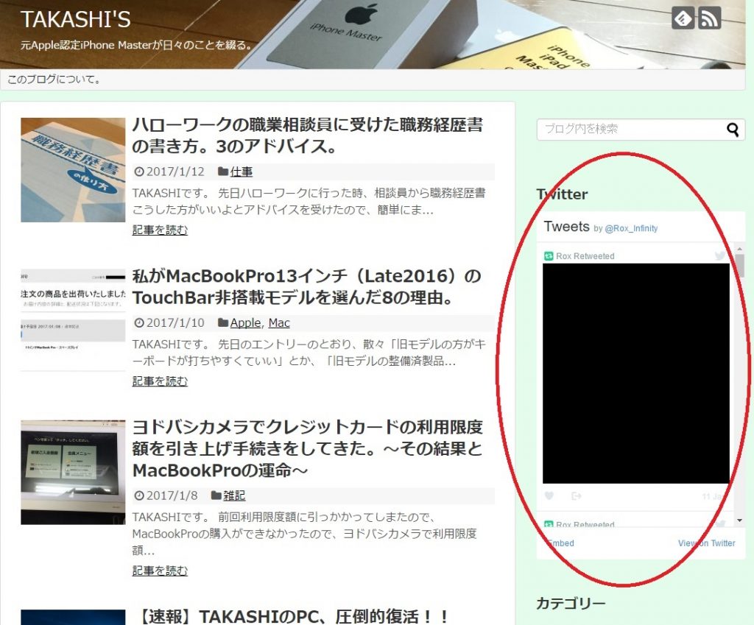Screen dimensions: 754x625
Task: Click the Twitter sidebar heading
Action: tap(562, 194)
